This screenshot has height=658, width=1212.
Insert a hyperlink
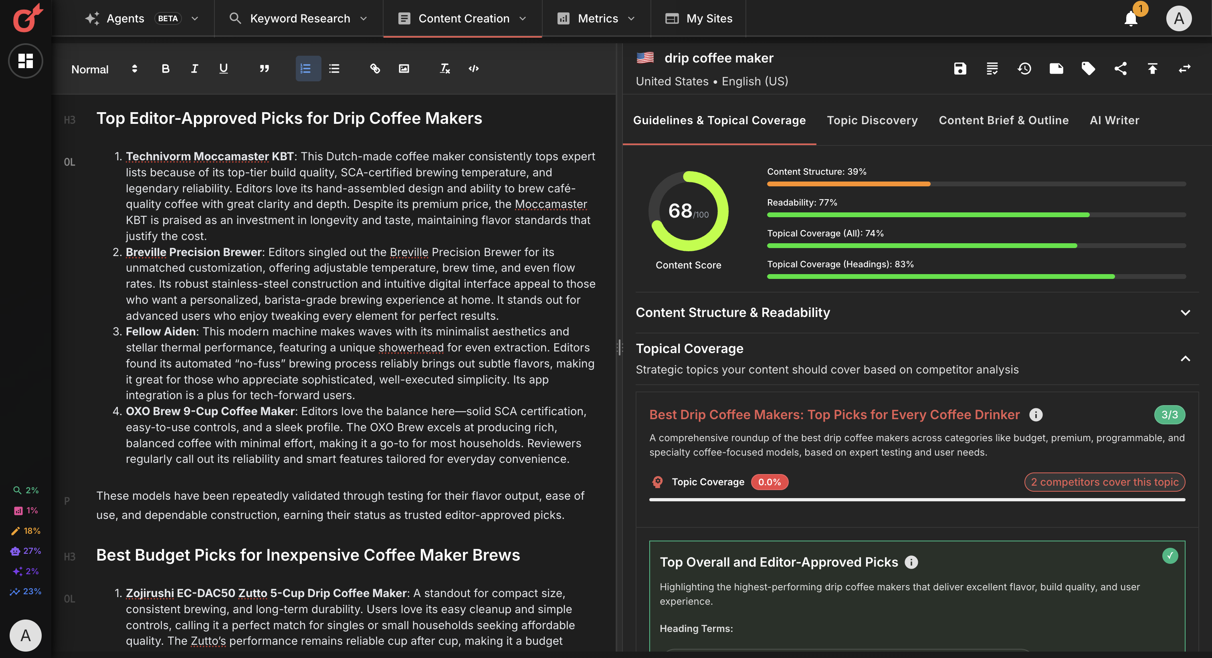(375, 69)
